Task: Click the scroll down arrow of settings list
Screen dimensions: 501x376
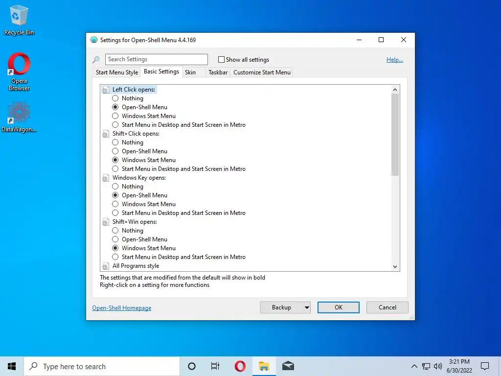Action: coord(395,267)
